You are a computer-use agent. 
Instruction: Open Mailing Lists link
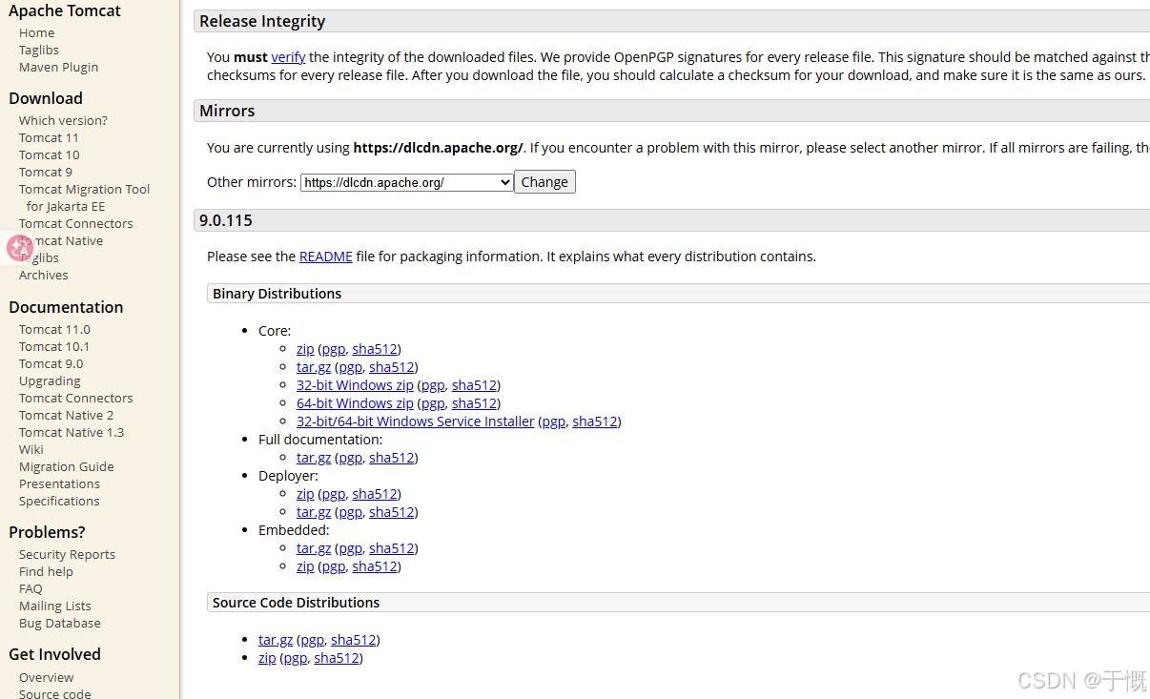[x=55, y=606]
